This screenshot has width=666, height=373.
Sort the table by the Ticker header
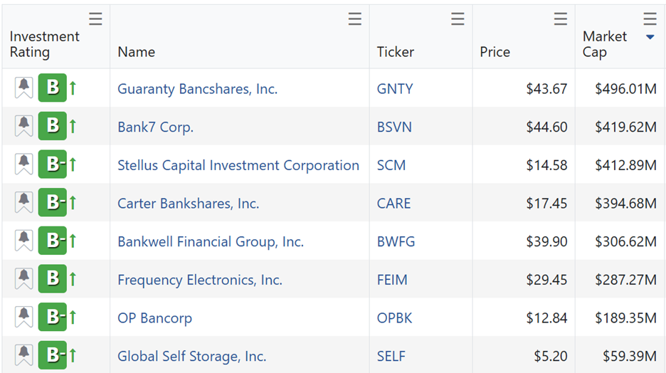pos(396,52)
